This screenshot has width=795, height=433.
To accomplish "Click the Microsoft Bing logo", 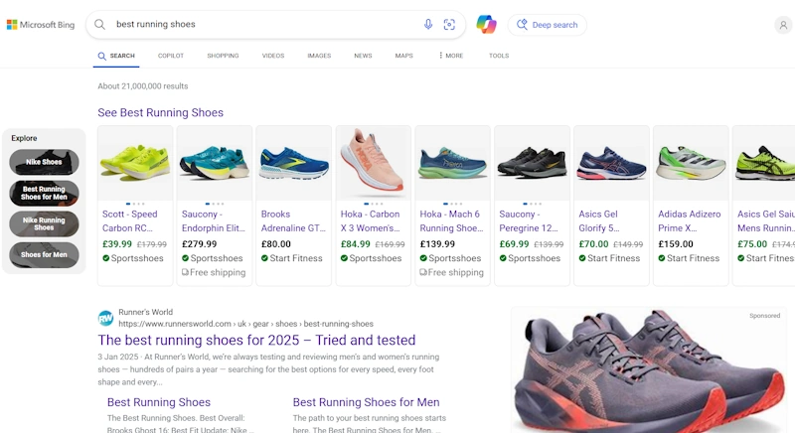I will (x=41, y=24).
